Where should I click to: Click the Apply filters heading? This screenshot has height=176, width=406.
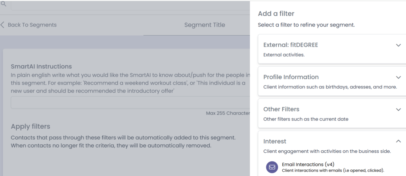31,127
